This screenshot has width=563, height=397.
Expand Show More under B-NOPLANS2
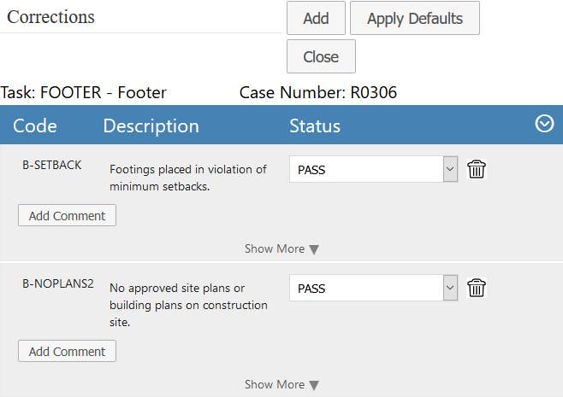[281, 385]
